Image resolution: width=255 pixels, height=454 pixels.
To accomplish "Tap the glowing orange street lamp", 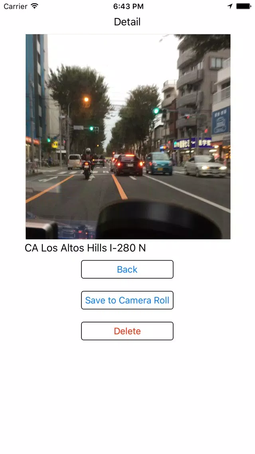I will [86, 99].
